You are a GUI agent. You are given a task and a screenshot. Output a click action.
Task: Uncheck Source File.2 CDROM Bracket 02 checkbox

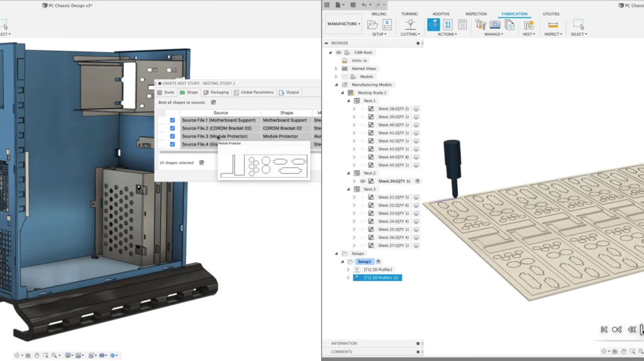[x=172, y=128]
